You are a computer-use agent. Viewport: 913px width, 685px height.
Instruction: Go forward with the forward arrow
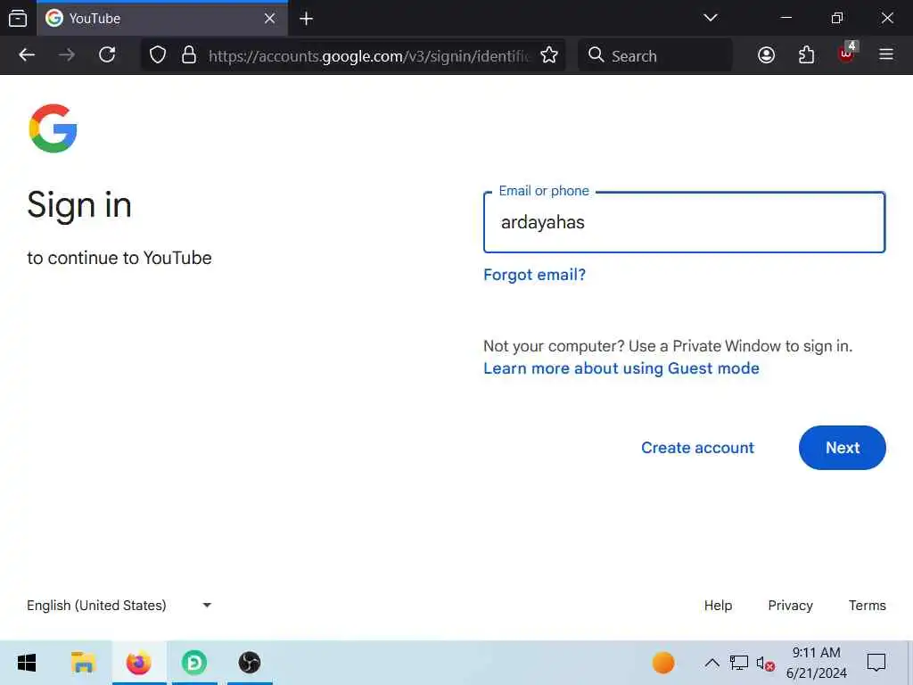(x=67, y=55)
